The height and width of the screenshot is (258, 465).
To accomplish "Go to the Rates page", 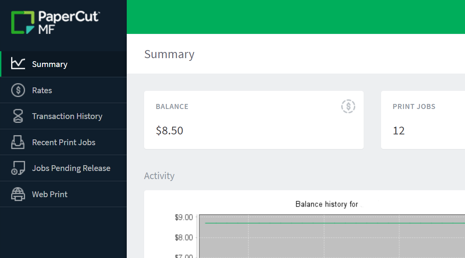I will pyautogui.click(x=63, y=90).
